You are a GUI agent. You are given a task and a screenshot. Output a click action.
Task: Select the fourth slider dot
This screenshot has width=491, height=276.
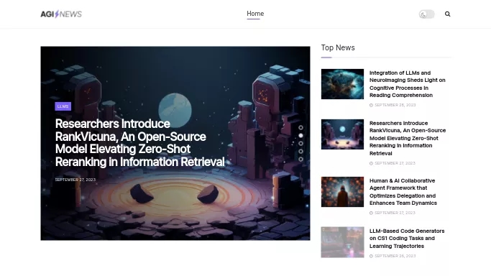pos(300,151)
